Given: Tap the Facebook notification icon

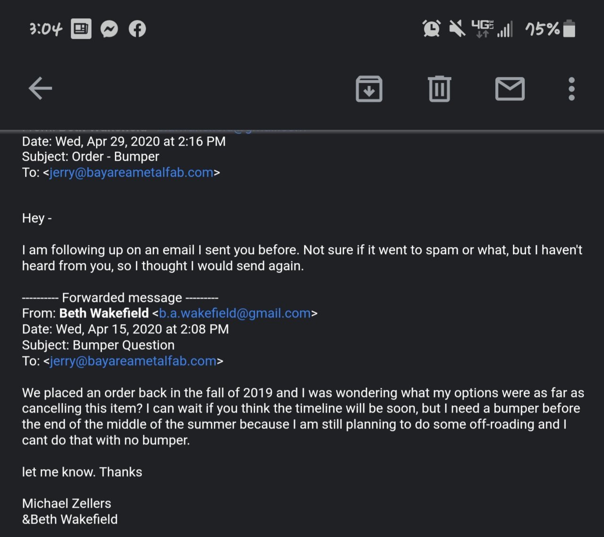Looking at the screenshot, I should point(137,29).
